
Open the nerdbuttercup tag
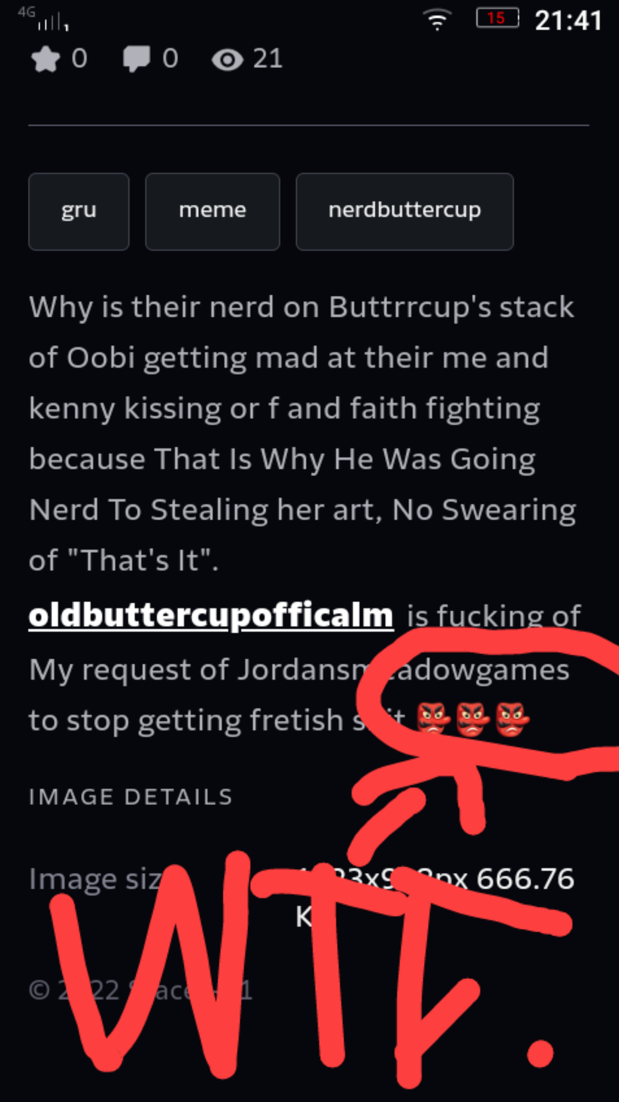pyautogui.click(x=405, y=211)
